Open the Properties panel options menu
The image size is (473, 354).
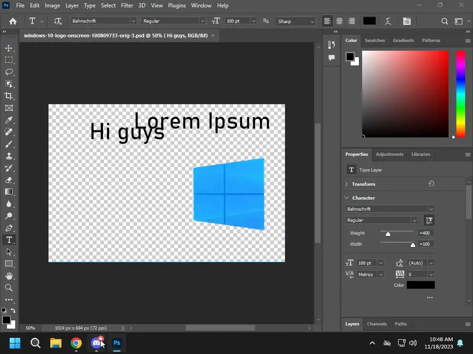click(467, 154)
